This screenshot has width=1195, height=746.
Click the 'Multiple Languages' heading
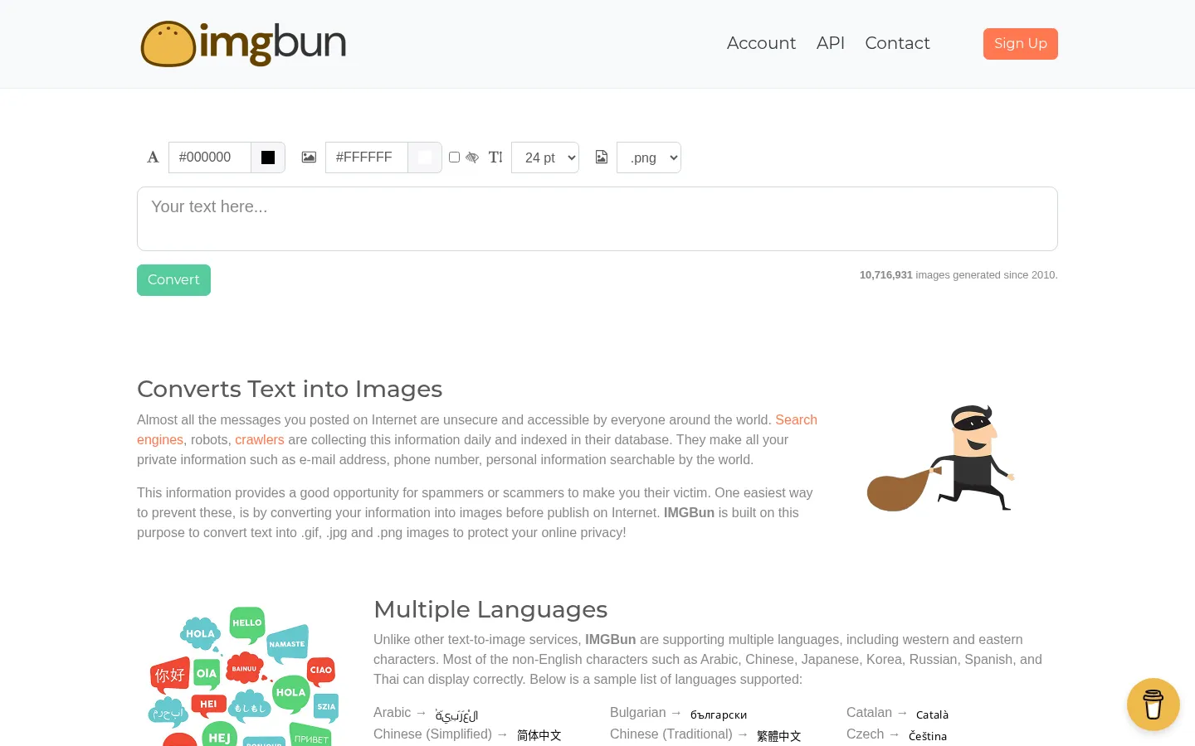pos(490,609)
